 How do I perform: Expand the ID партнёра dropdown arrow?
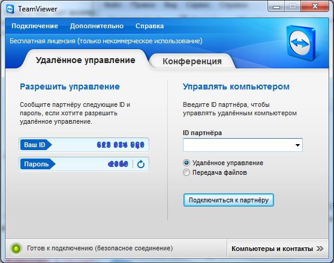[297, 145]
